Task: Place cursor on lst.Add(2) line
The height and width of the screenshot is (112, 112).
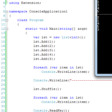Action: pos(44,46)
